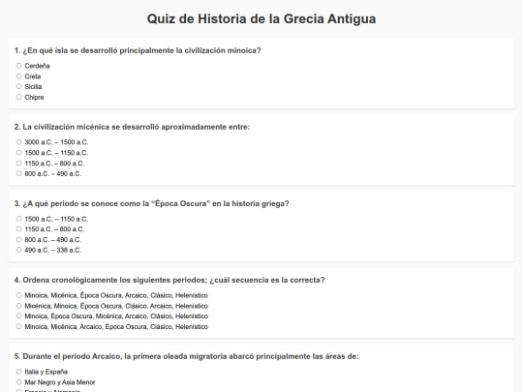This screenshot has height=392, width=523.
Task: Select the Cerdeña option in question 1
Action: coord(19,66)
